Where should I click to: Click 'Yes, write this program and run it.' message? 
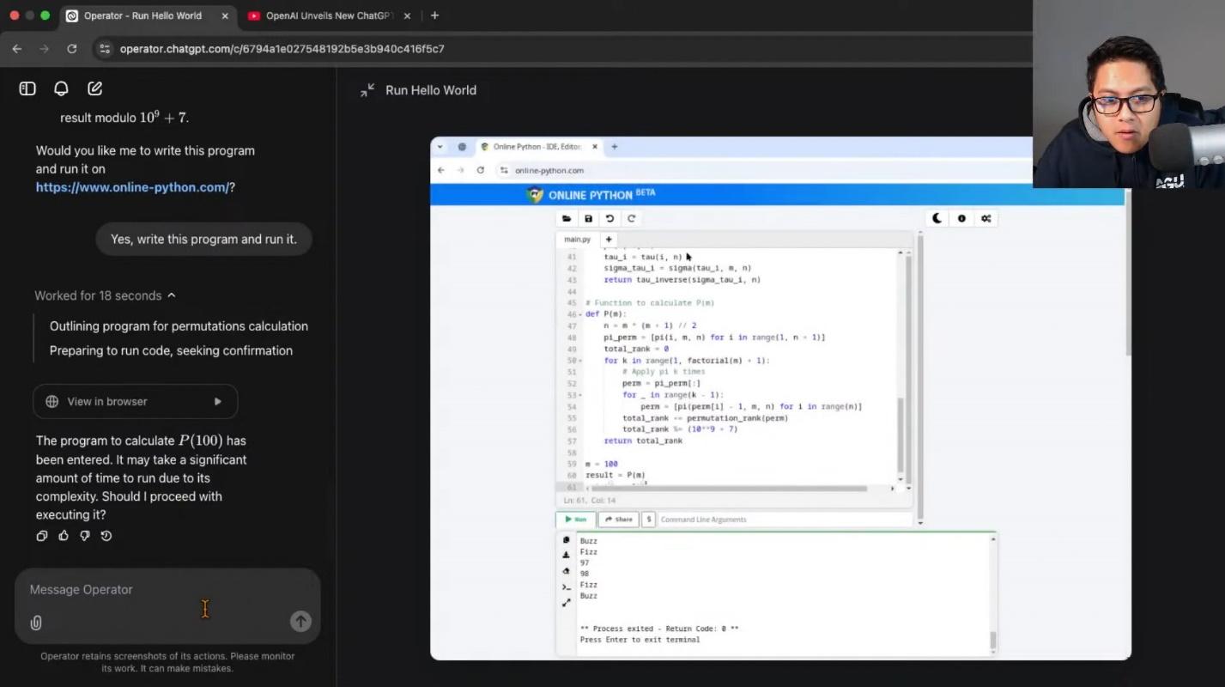(203, 239)
